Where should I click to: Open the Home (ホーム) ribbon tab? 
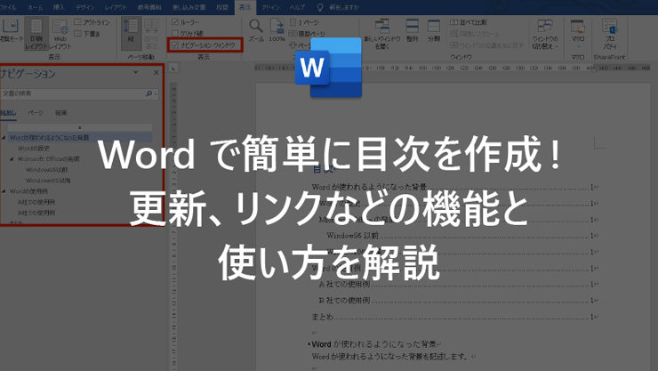click(35, 7)
